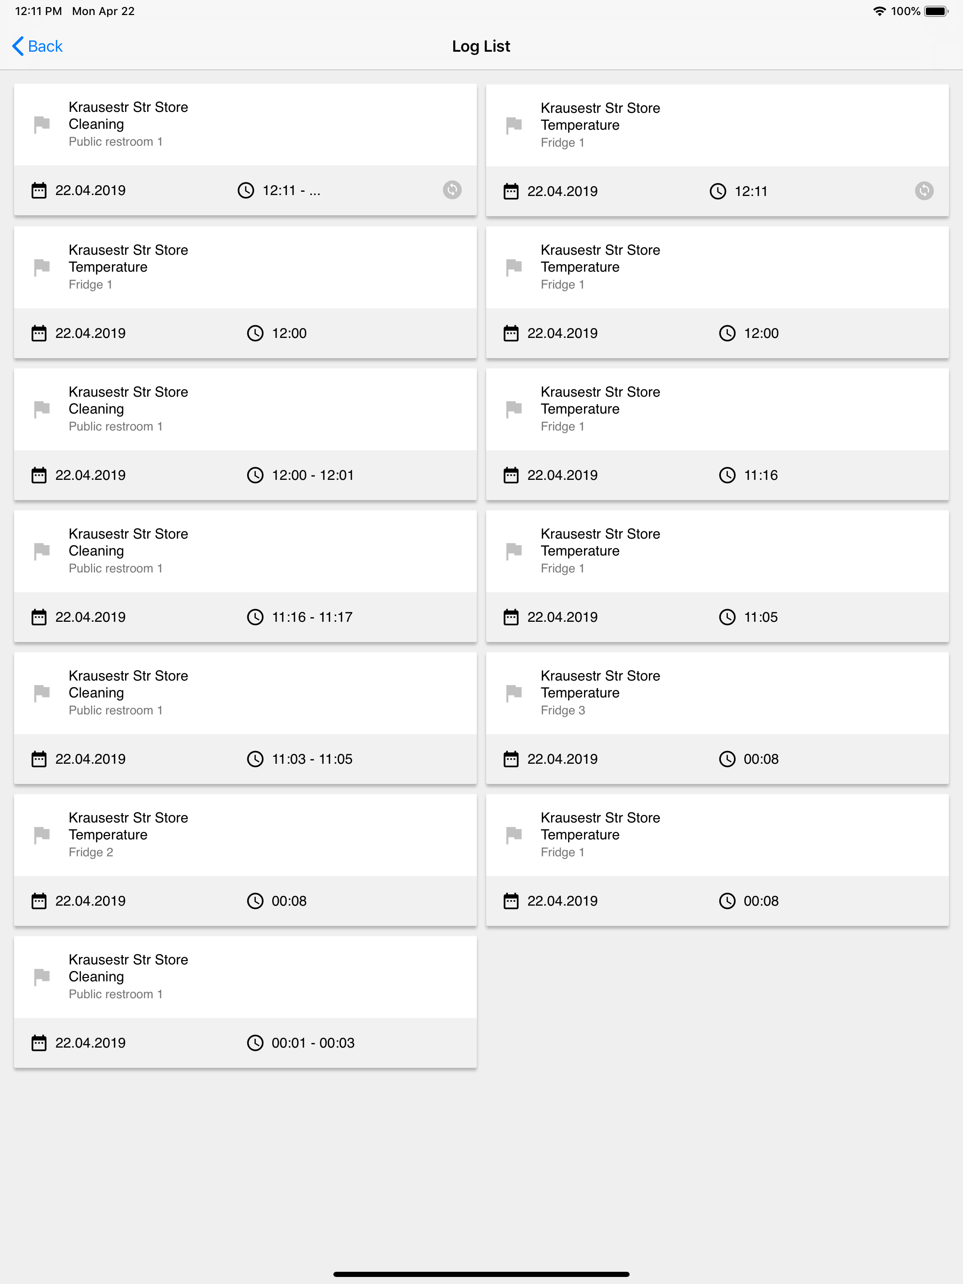Tap clock icon beside 12:00 - 12:01

tap(255, 476)
